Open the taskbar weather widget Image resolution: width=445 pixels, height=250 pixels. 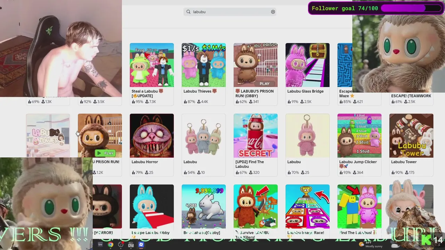coord(371,244)
